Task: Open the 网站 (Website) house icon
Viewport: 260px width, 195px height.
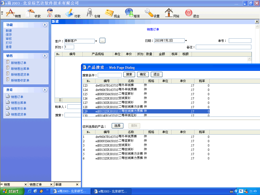Action: tap(169, 13)
